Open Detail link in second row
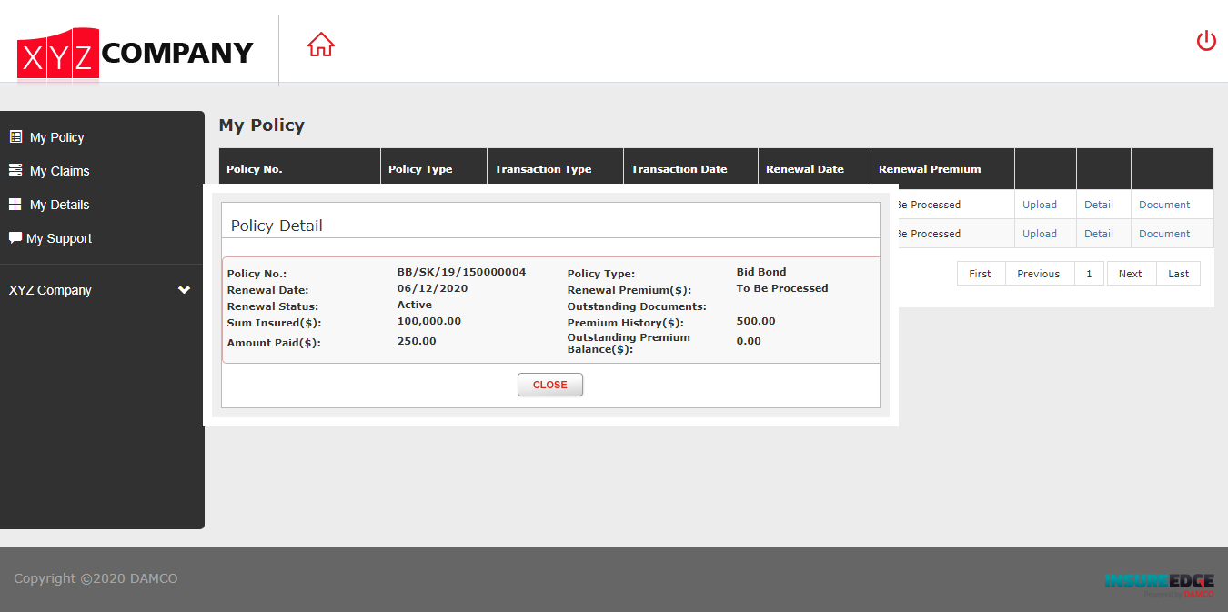Image resolution: width=1228 pixels, height=612 pixels. [x=1099, y=234]
